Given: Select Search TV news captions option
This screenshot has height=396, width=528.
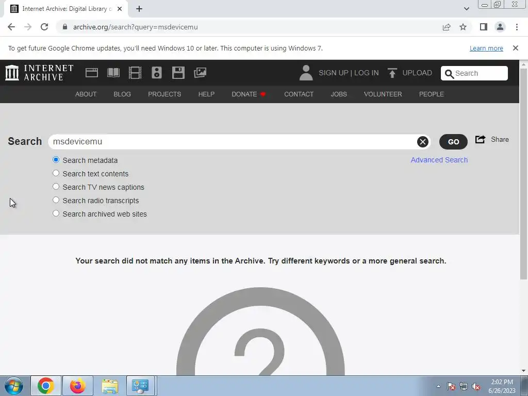Looking at the screenshot, I should pos(56,187).
